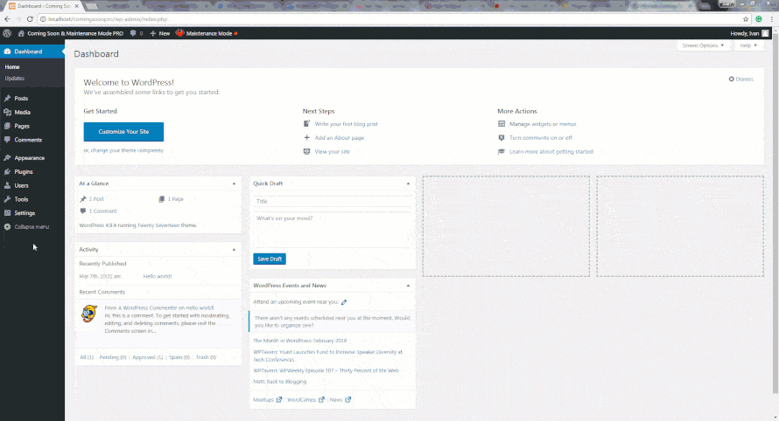Filter comments by Spam (0)
779x421 pixels.
(179, 357)
